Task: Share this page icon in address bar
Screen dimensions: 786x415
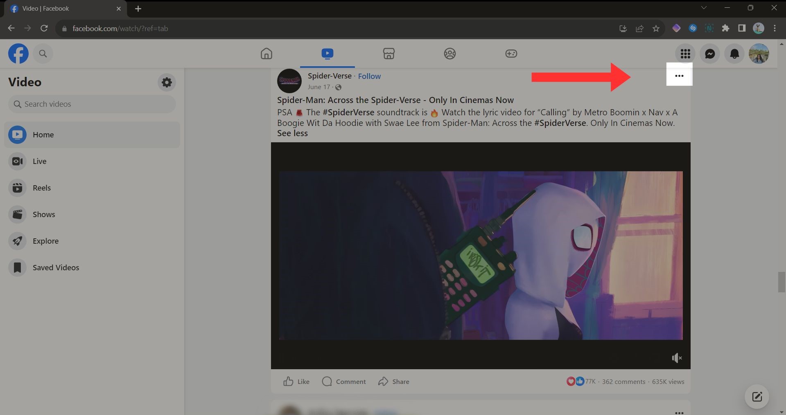Action: pyautogui.click(x=639, y=28)
